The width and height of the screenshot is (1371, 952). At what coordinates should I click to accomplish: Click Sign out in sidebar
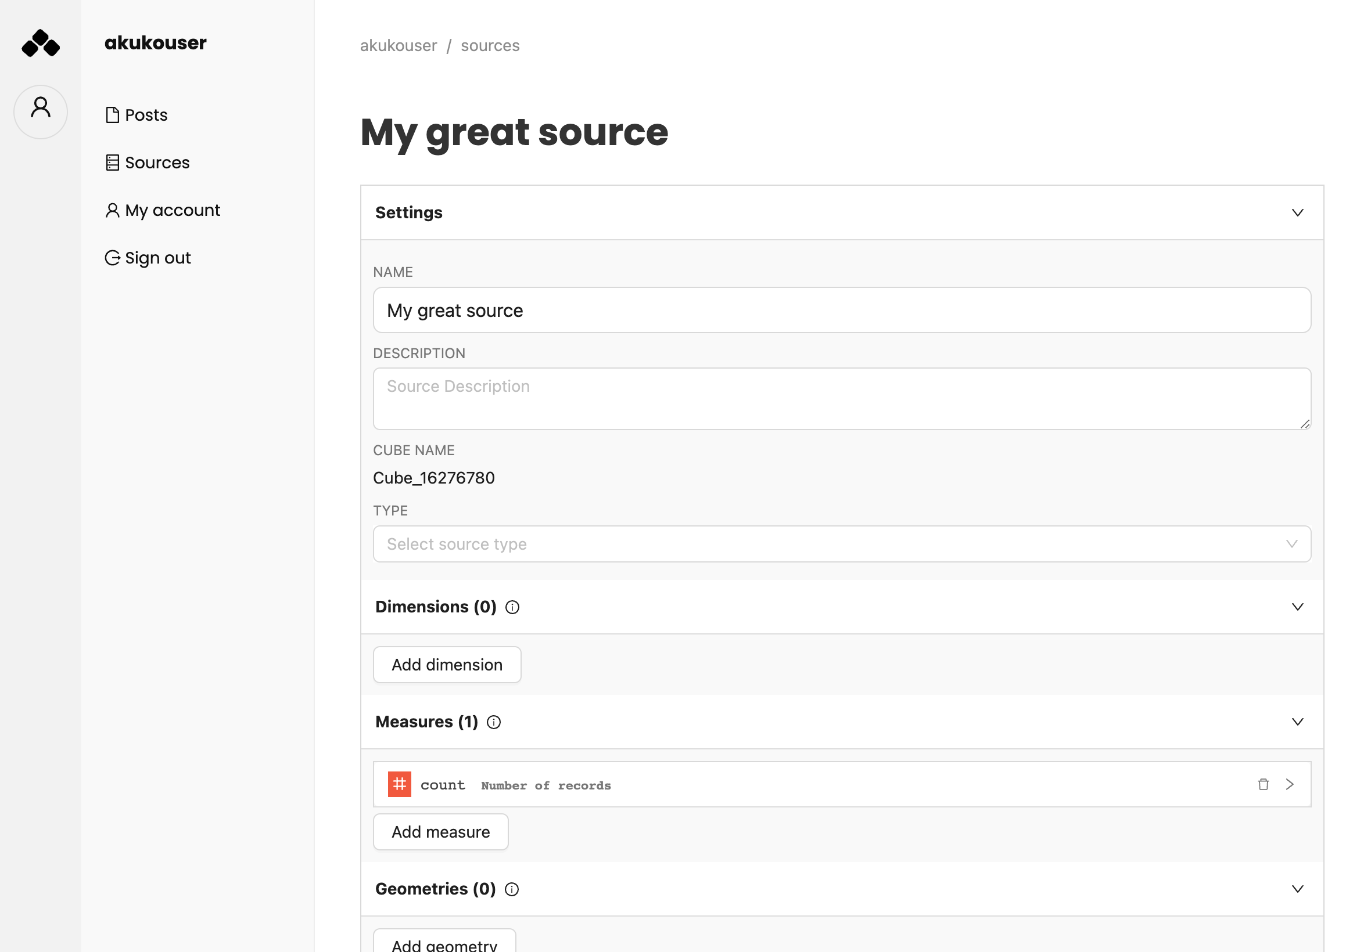point(157,258)
